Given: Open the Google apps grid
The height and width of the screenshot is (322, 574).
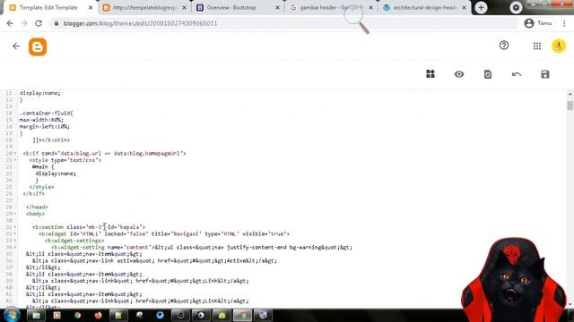Looking at the screenshot, I should 537,46.
